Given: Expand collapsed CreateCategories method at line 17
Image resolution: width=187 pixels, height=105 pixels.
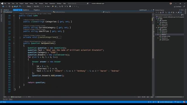Looking at the screenshot, I should (x=14, y=37).
